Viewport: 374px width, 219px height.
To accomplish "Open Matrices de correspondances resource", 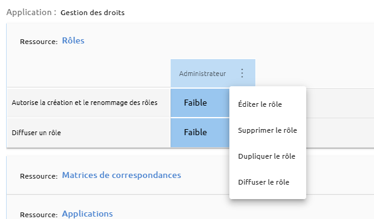I will tap(122, 175).
